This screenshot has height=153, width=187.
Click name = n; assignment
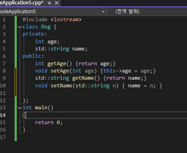tap(142, 86)
